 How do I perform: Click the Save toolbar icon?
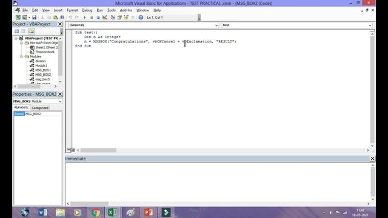click(x=34, y=18)
